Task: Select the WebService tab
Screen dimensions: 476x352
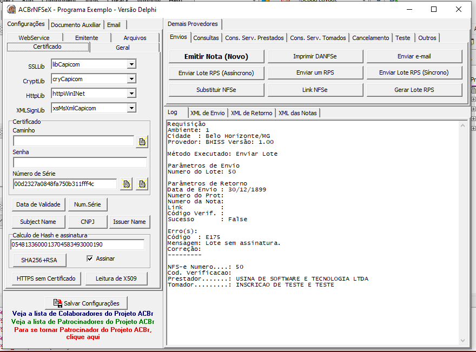Action: tap(34, 38)
